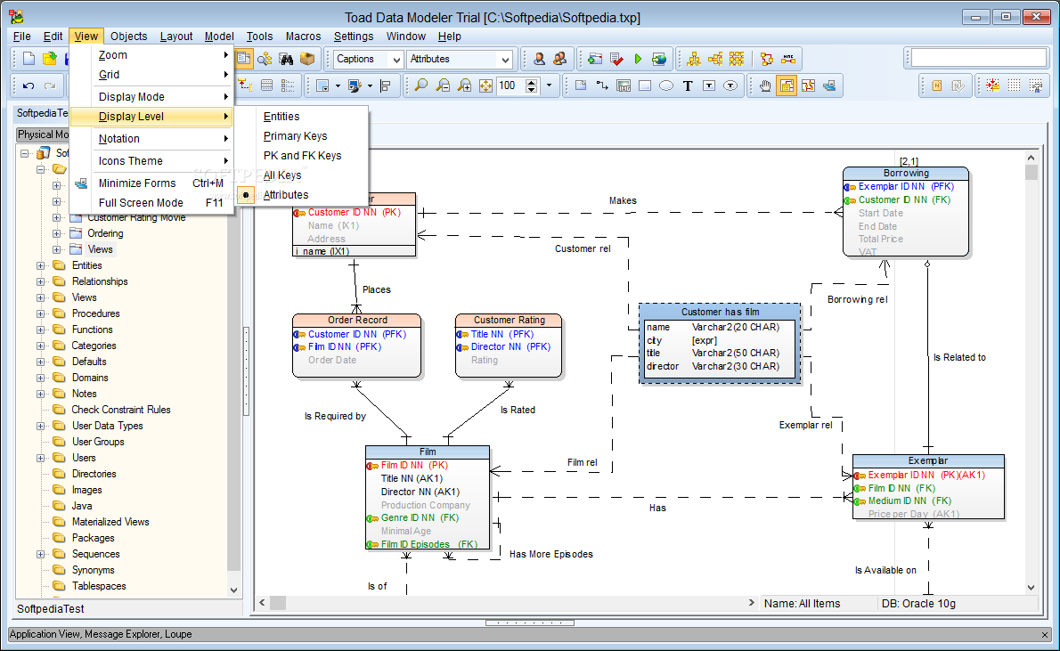Image resolution: width=1060 pixels, height=651 pixels.
Task: Select the Tablespaces tree item
Action: pyautogui.click(x=99, y=586)
